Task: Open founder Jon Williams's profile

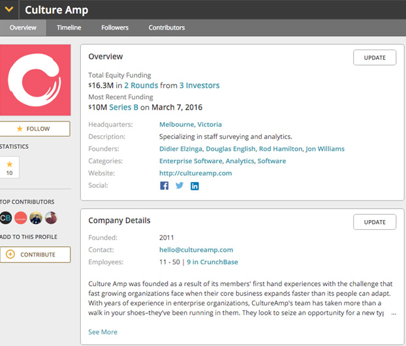Action: click(325, 149)
